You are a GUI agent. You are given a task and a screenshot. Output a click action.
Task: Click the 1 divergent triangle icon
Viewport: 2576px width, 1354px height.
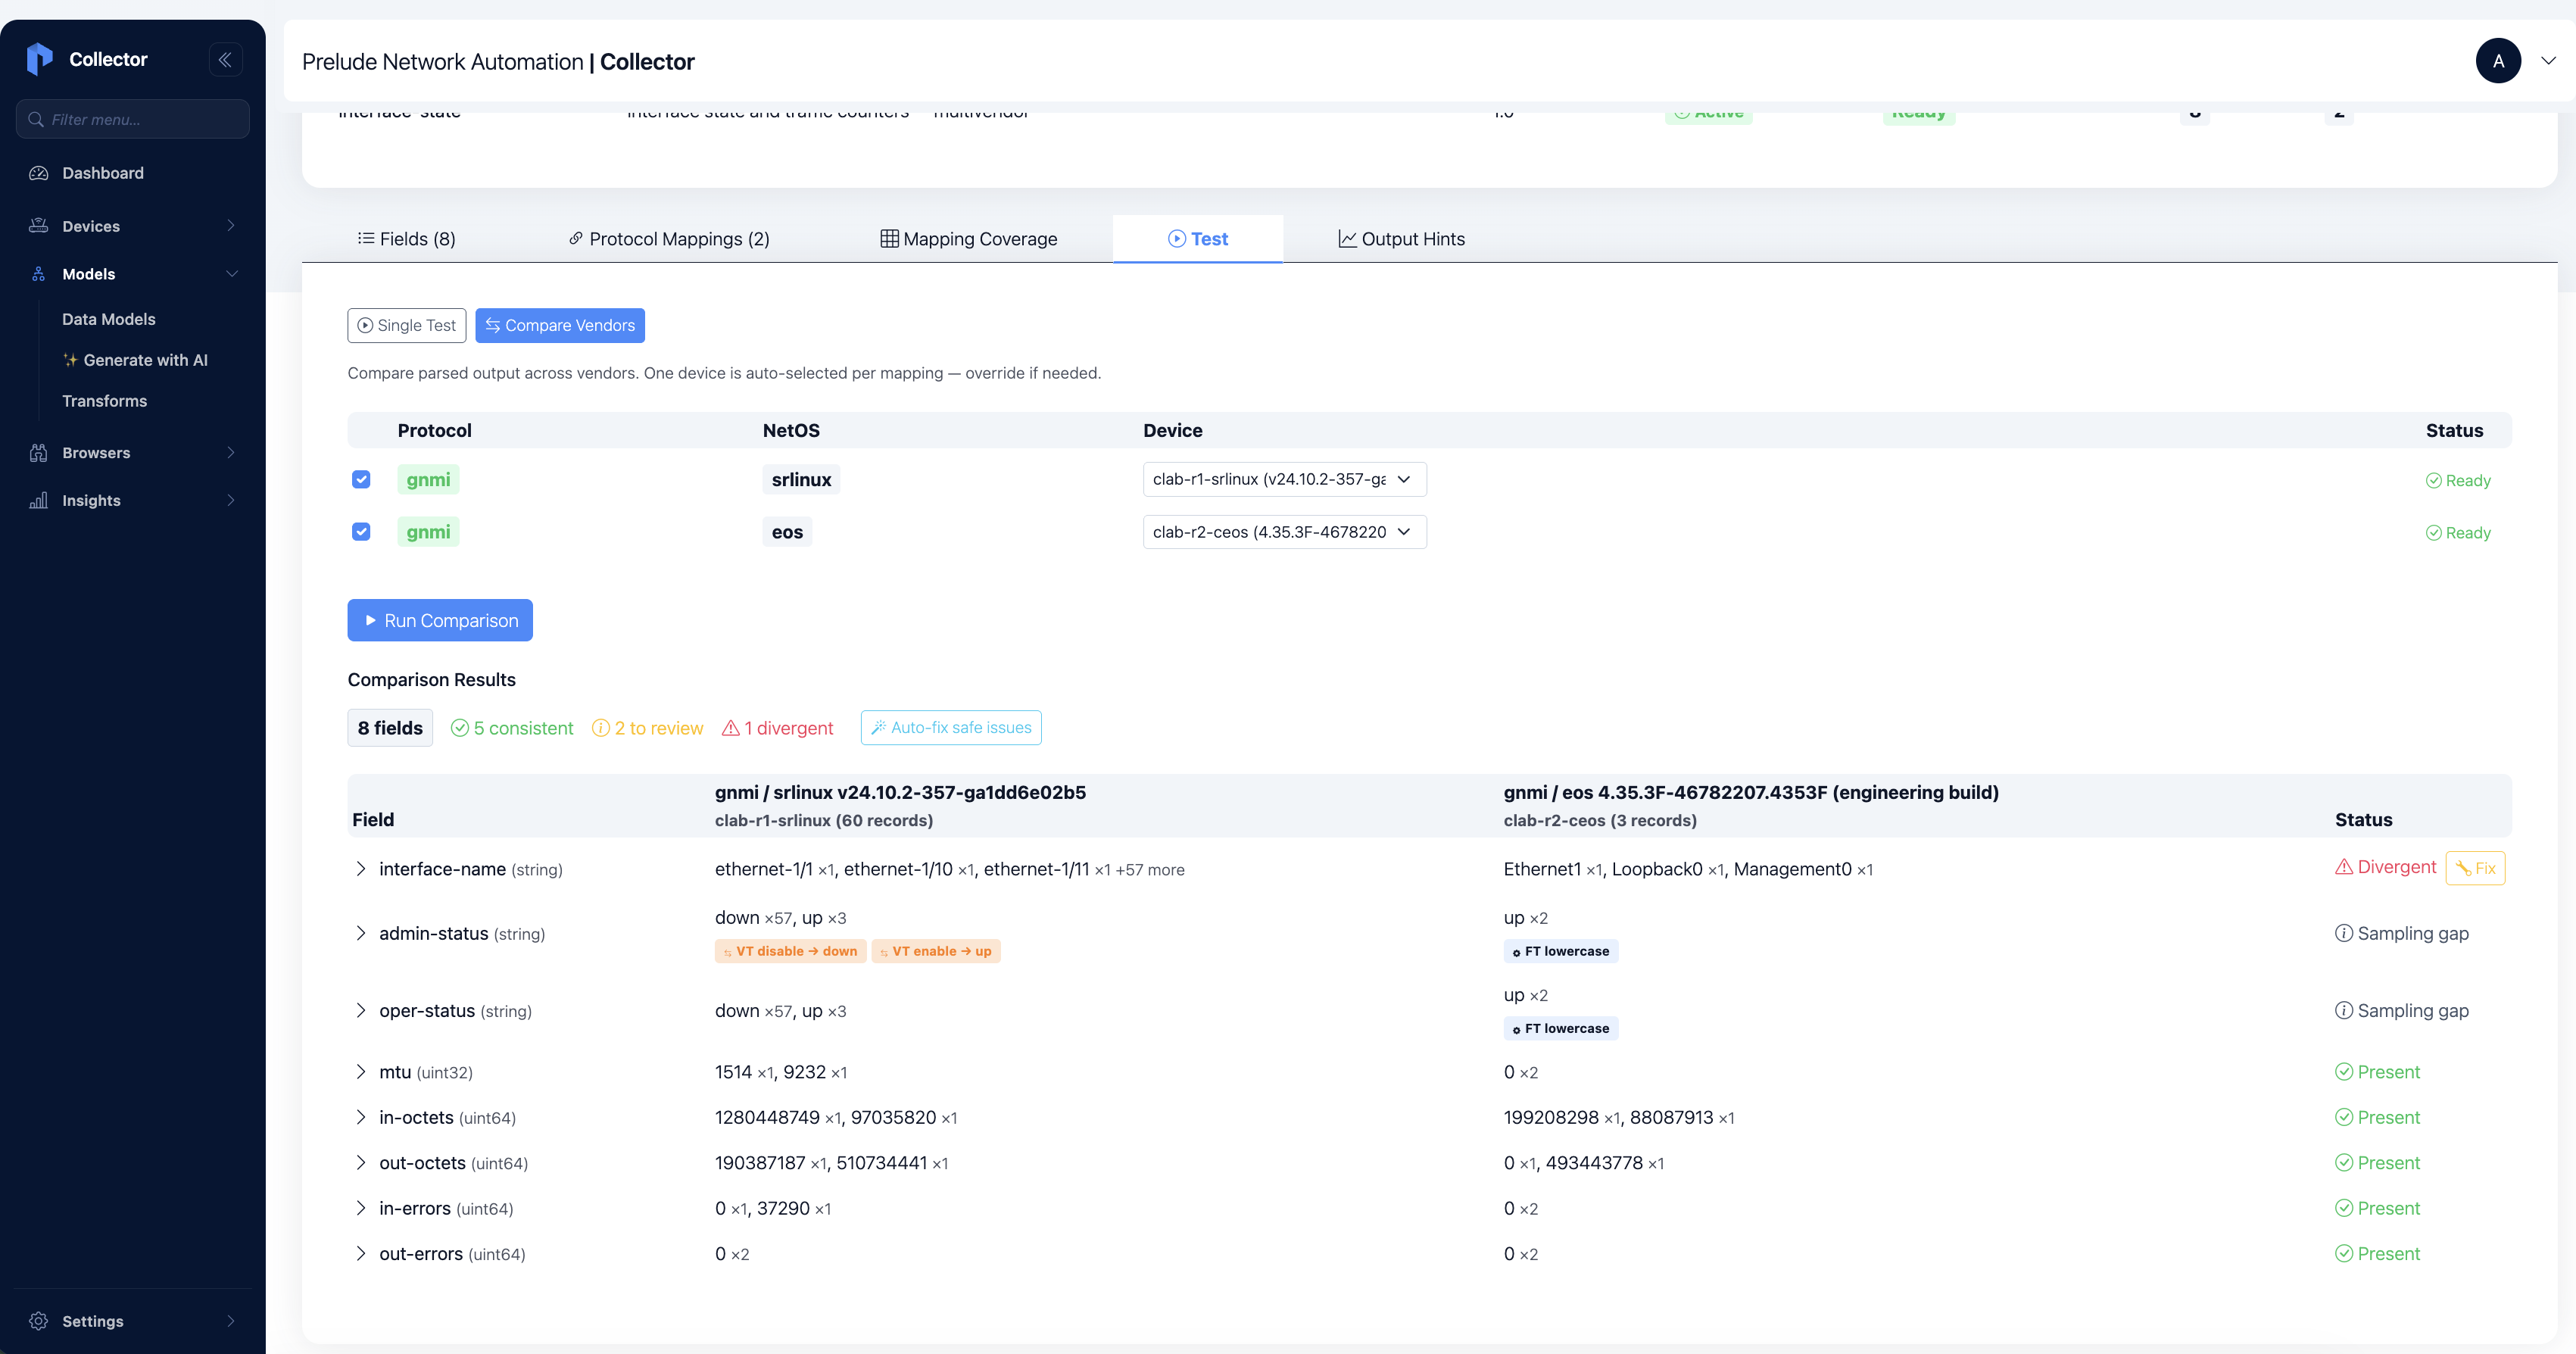pyautogui.click(x=731, y=728)
